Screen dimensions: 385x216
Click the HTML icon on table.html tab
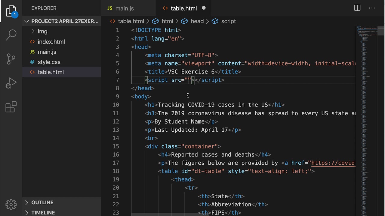165,8
